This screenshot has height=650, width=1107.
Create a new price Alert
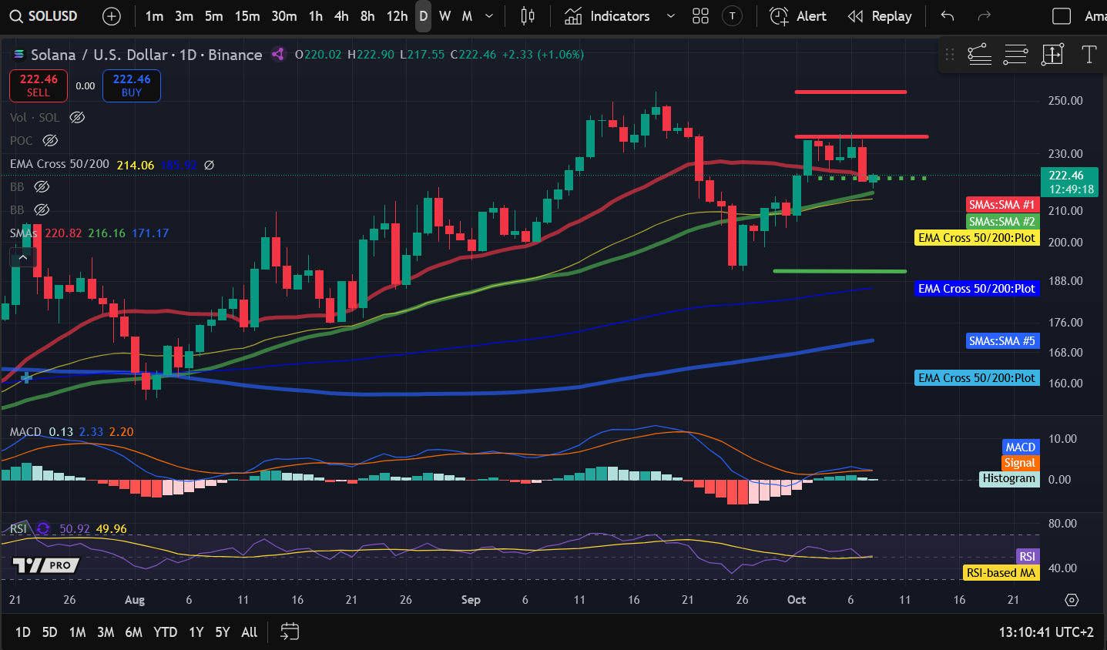[x=798, y=16]
